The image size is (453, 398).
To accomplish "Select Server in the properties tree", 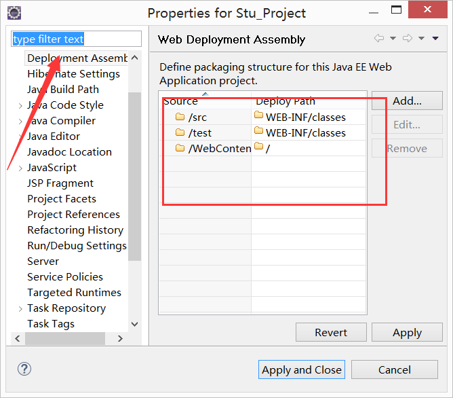I will (43, 261).
